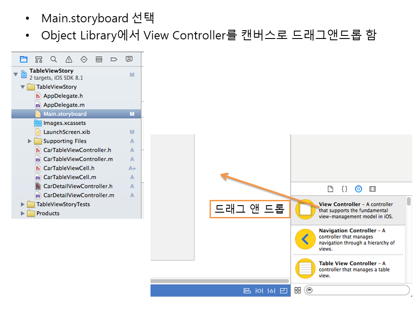Select Main.storyboard in the navigator

[x=65, y=114]
